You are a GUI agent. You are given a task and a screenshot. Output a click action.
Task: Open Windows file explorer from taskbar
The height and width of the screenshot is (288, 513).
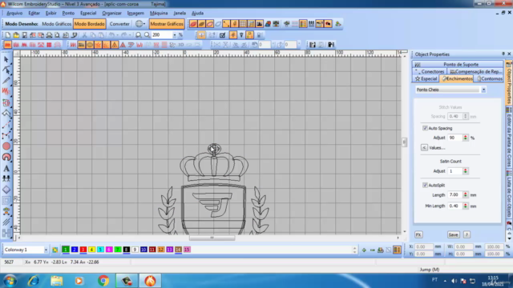(x=57, y=281)
